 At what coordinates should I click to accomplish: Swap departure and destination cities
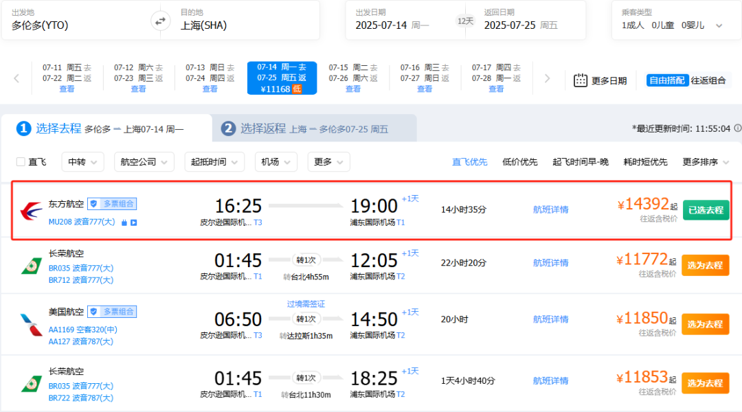(160, 21)
